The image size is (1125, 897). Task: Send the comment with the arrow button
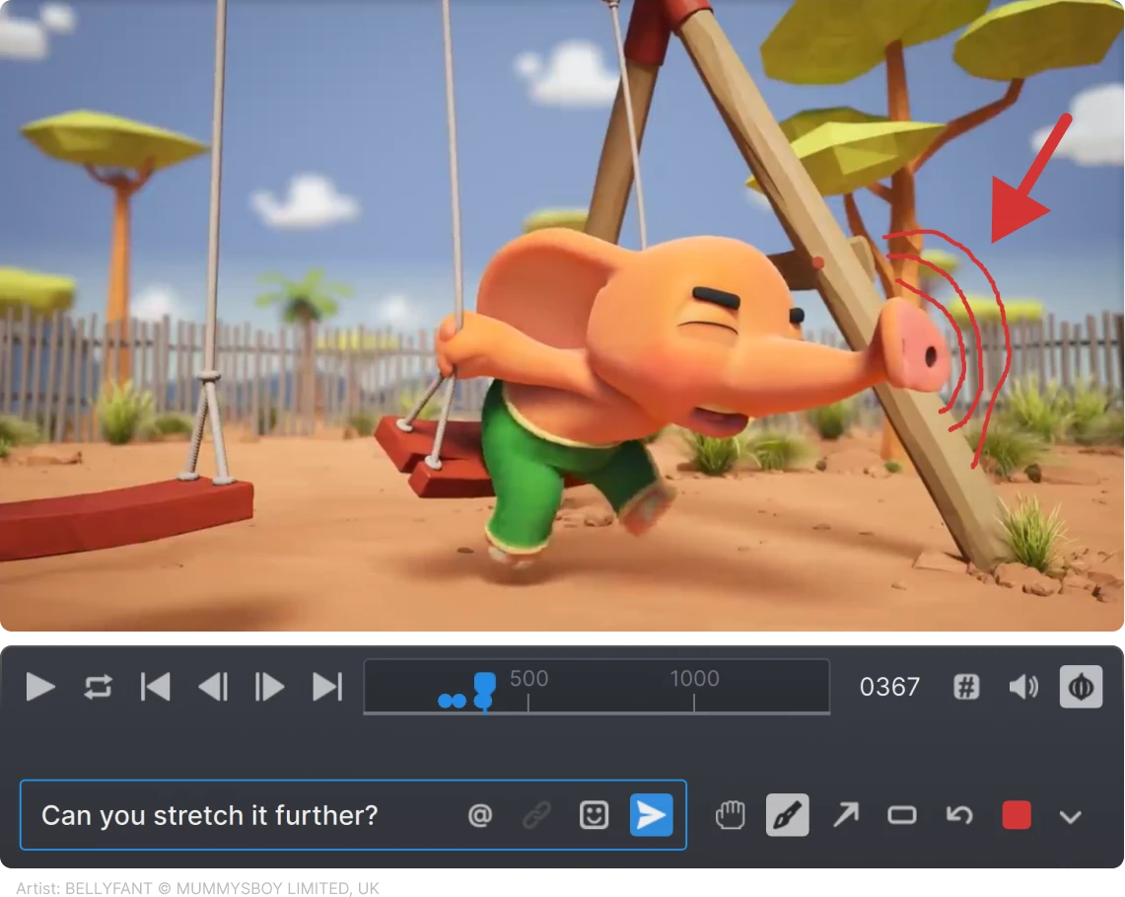point(650,815)
